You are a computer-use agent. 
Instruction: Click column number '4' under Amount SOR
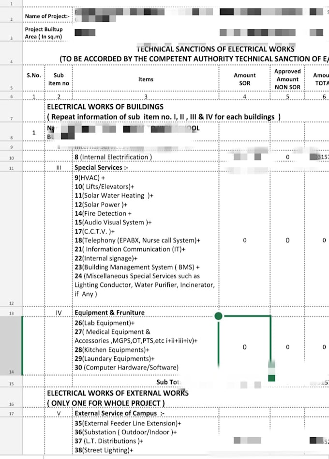(244, 96)
